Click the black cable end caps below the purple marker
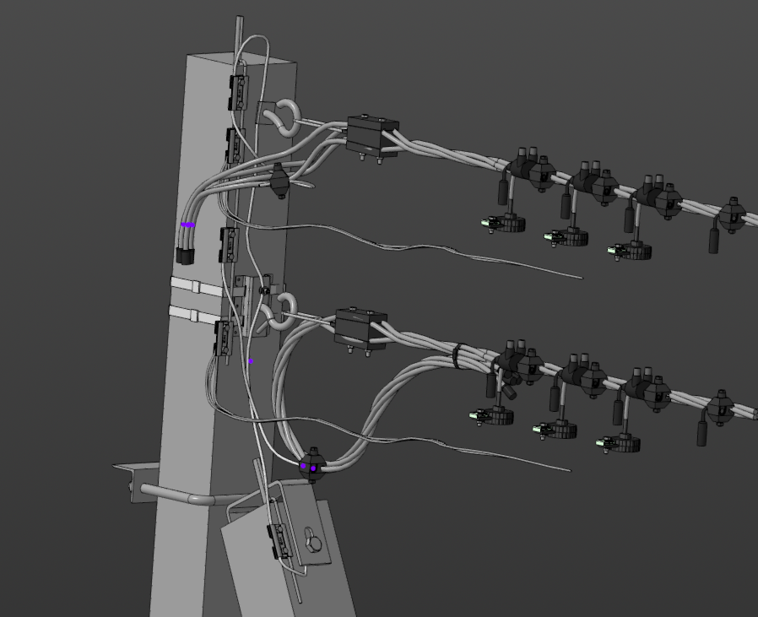This screenshot has height=617, width=758. pos(187,255)
